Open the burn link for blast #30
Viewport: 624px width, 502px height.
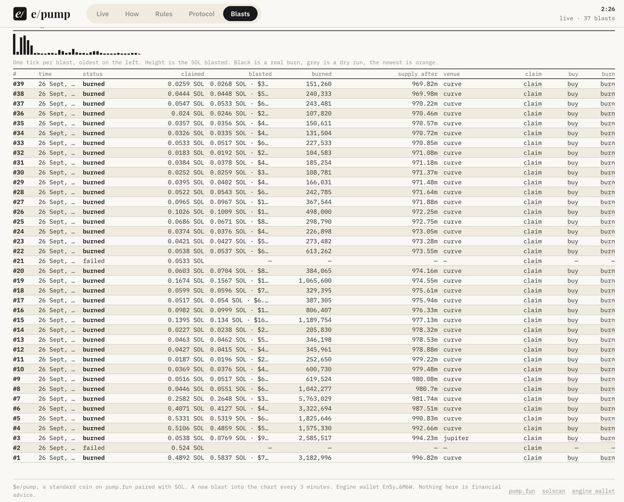tap(607, 173)
